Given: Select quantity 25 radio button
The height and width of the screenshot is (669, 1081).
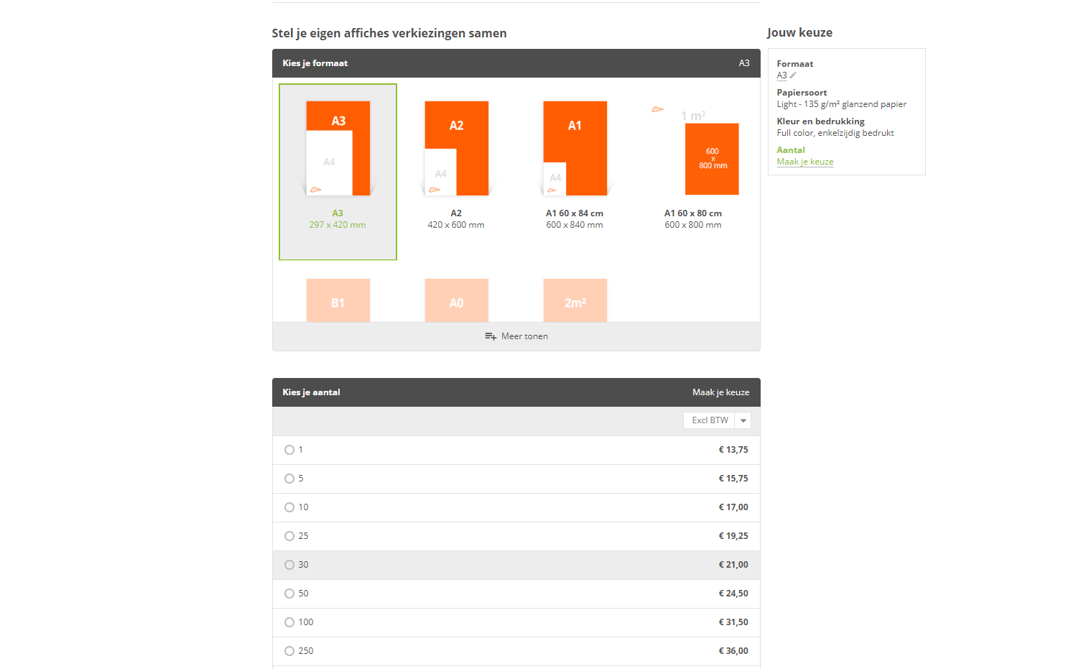Looking at the screenshot, I should [289, 536].
